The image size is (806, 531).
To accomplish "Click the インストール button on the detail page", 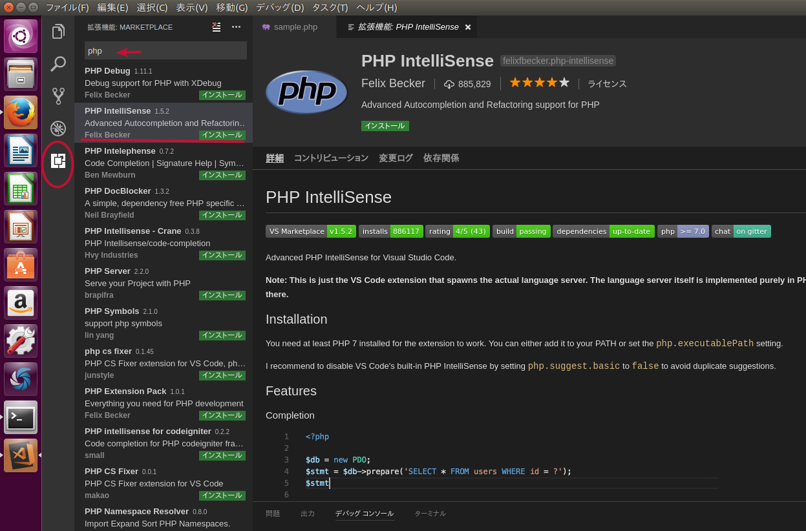I will click(385, 126).
